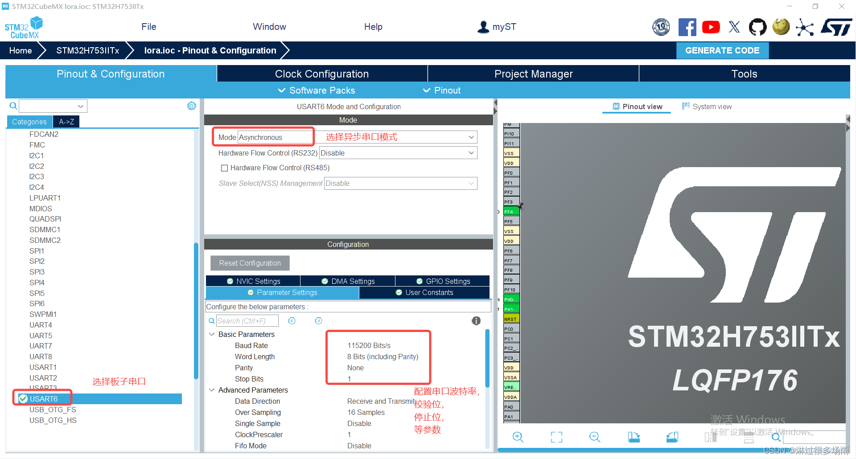
Task: Open User Constants tab
Action: pos(424,292)
